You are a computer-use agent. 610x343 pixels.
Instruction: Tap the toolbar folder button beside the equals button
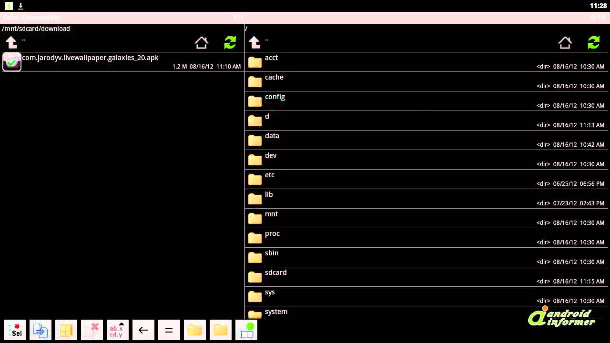point(194,330)
